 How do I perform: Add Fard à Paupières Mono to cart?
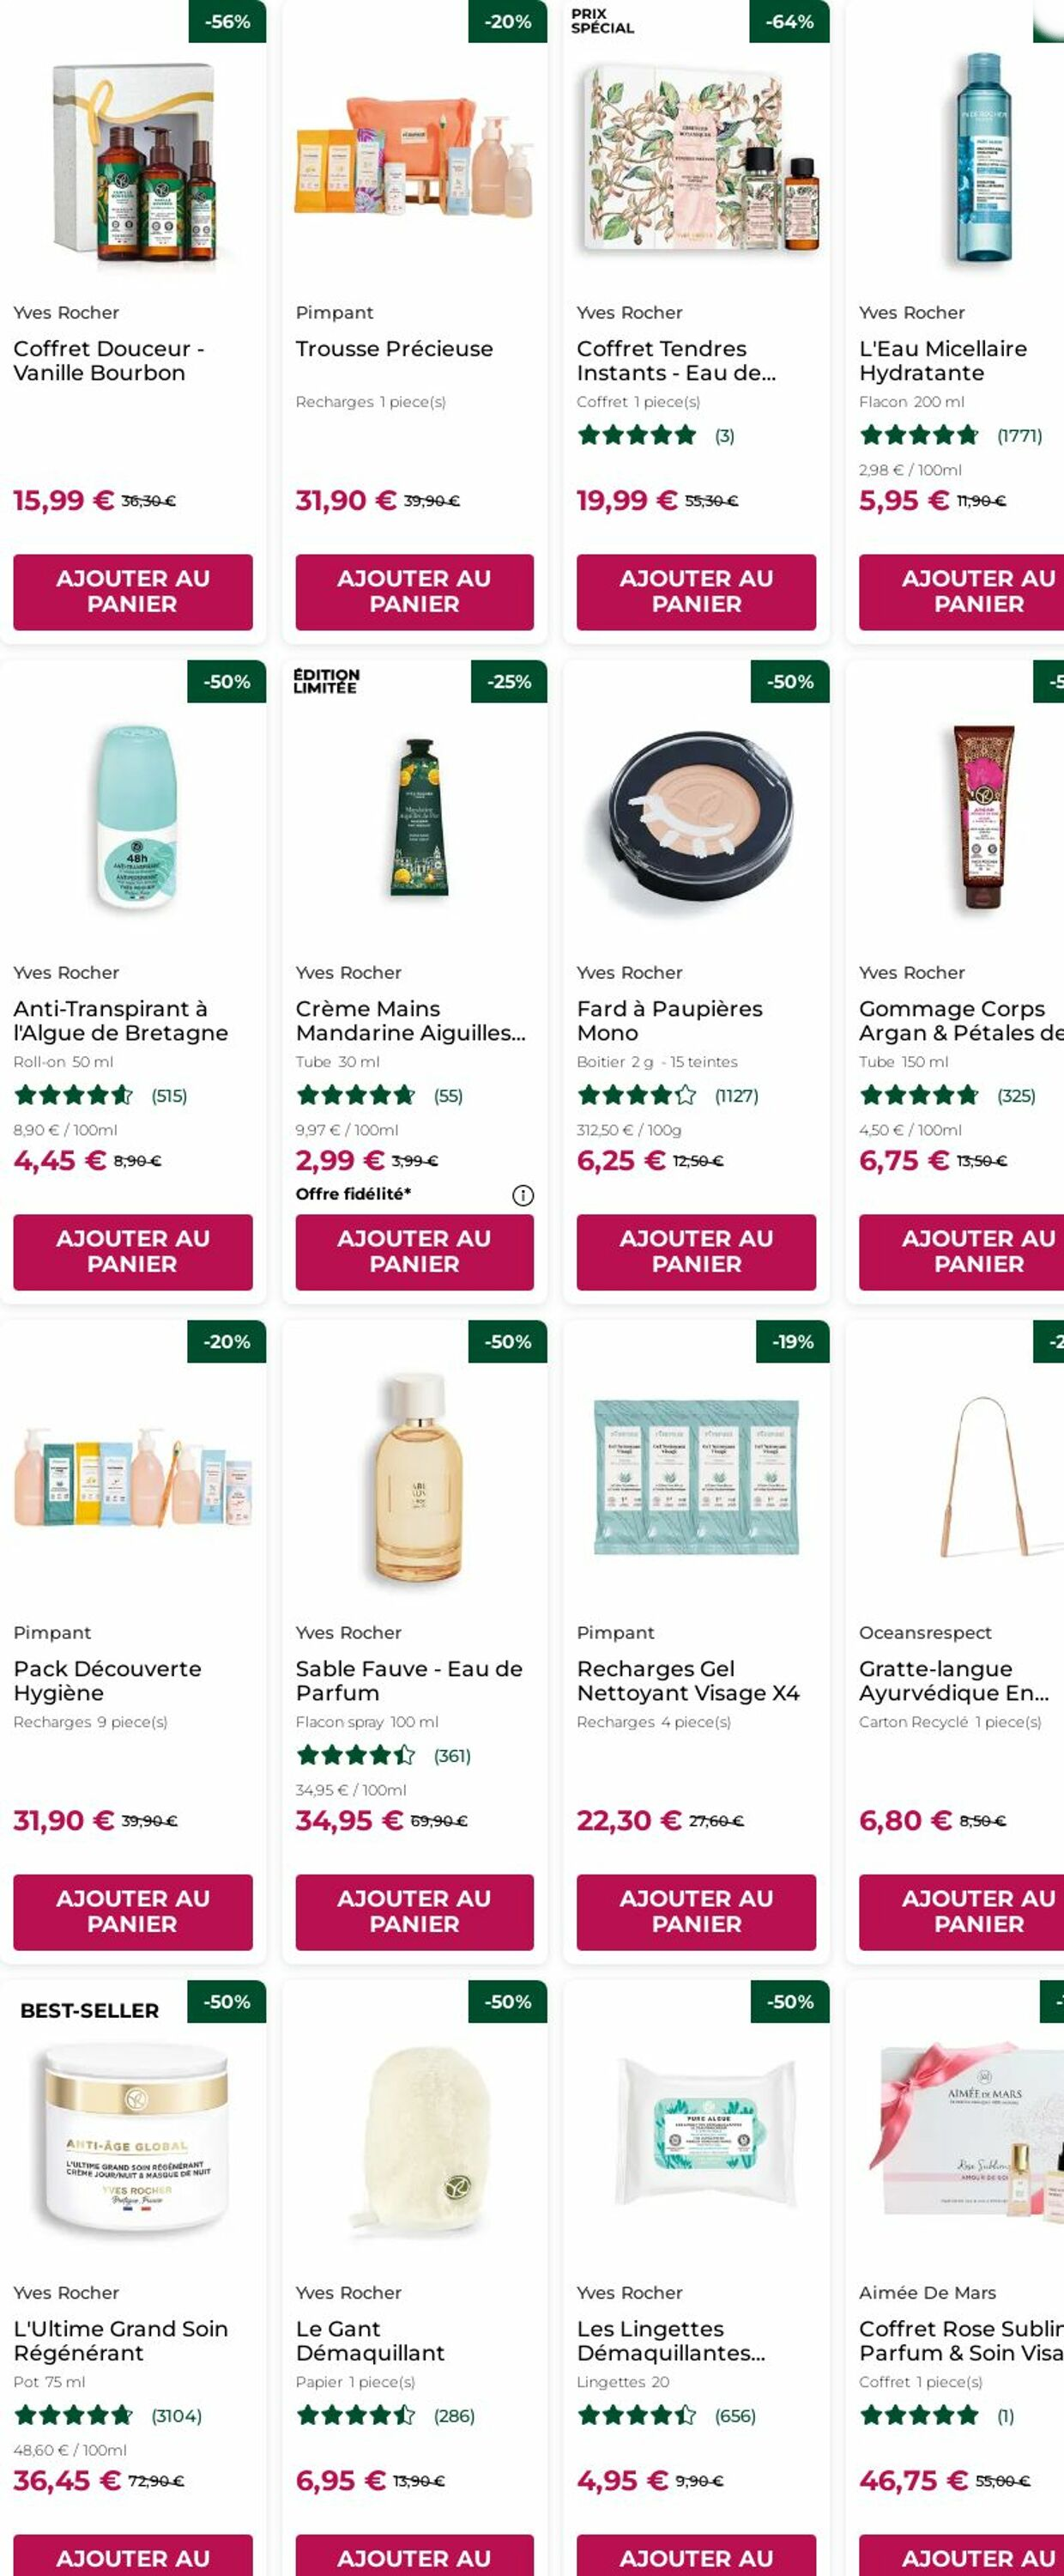coord(697,1252)
